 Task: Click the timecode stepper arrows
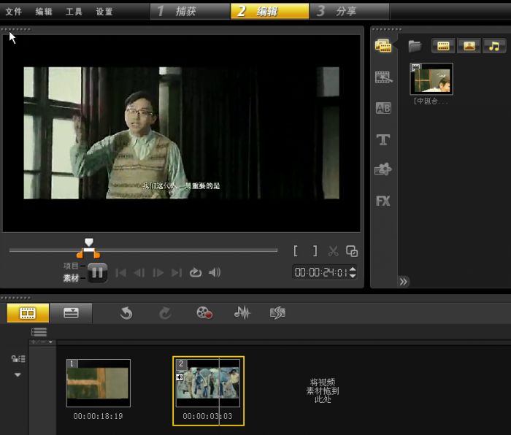(353, 272)
